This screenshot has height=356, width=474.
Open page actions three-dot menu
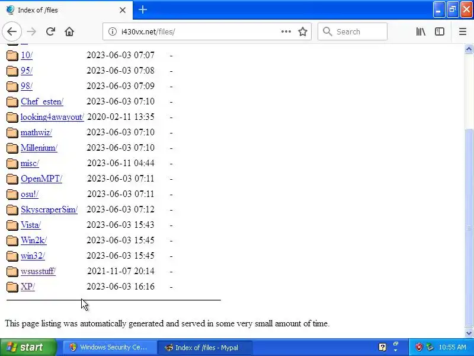pyautogui.click(x=286, y=31)
